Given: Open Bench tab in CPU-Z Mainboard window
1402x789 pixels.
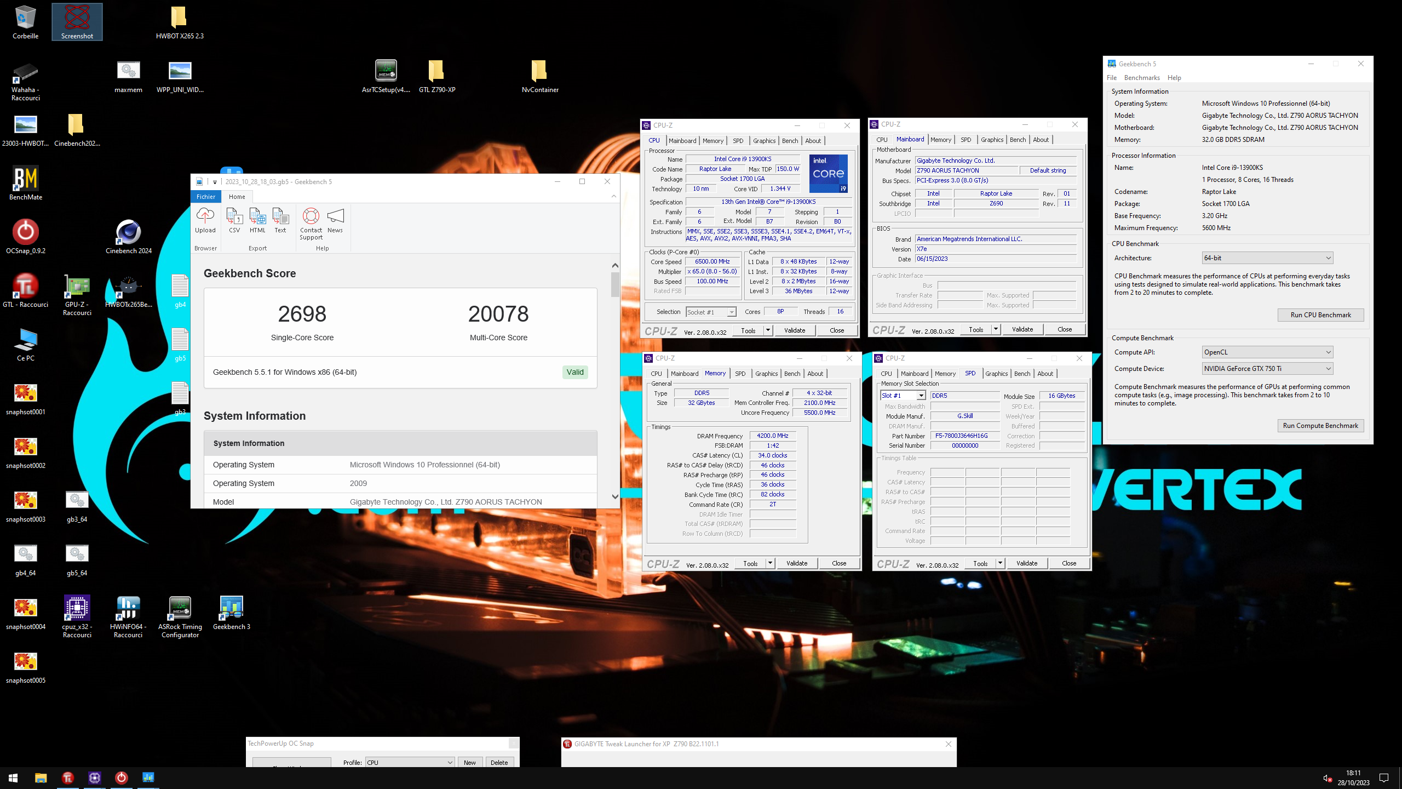Looking at the screenshot, I should click(x=1018, y=140).
